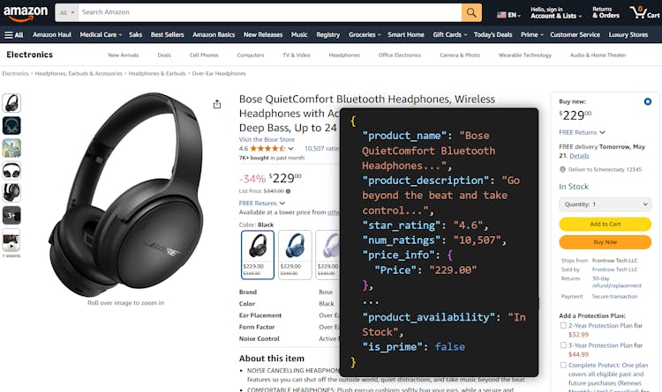Select the fourth front-view headphone thumbnail
662x392 pixels.
point(11,170)
